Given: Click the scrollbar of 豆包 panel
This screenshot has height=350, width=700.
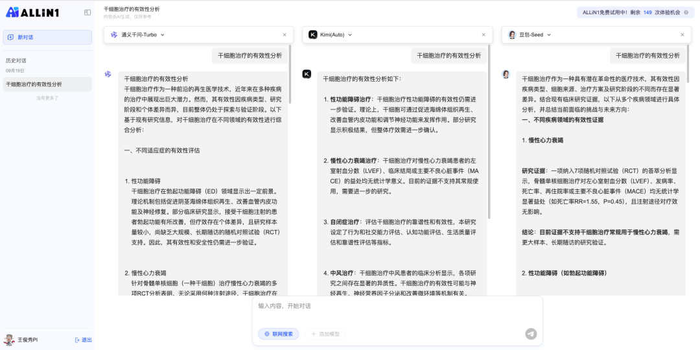Looking at the screenshot, I should pos(688,62).
